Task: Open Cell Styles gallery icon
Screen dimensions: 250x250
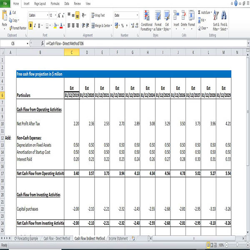Action: 167,15
